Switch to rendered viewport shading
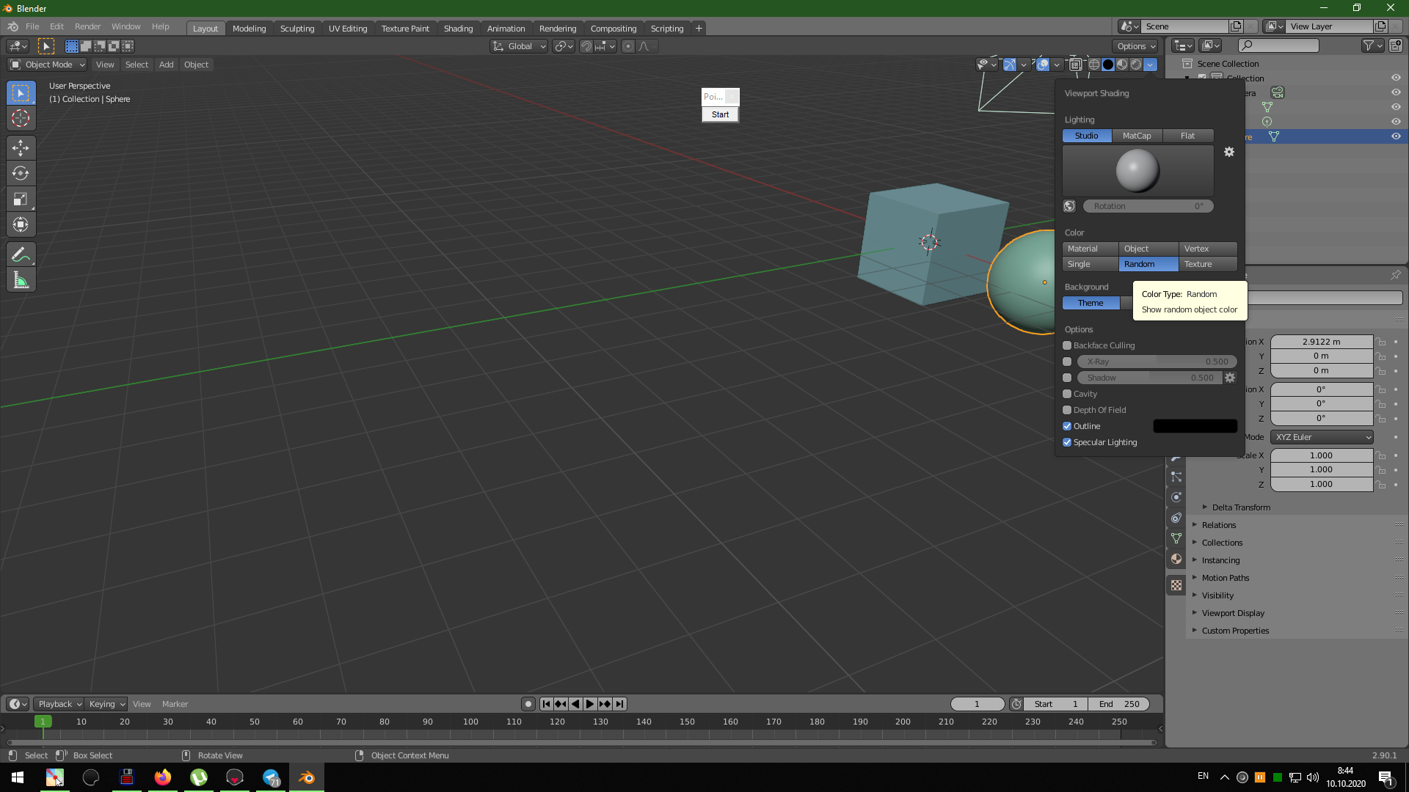Viewport: 1409px width, 792px height. [1136, 65]
